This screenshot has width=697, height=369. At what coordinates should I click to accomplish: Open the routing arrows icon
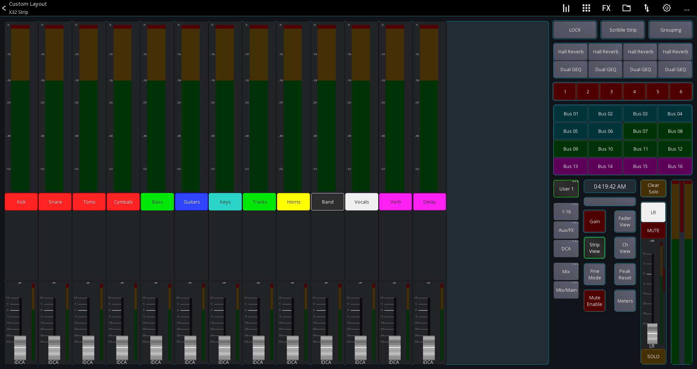647,8
